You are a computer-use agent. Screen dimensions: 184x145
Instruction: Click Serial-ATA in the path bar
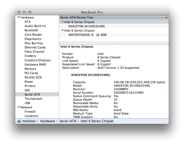tap(68, 121)
